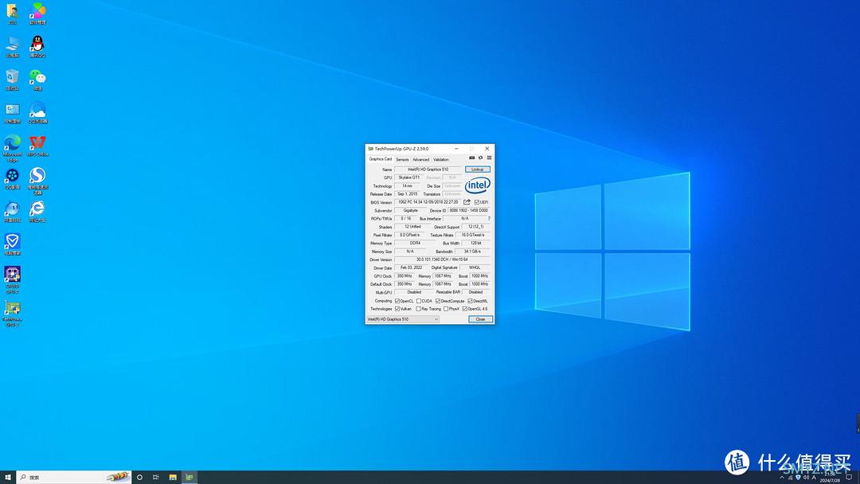Toggle the Ray Tracing checkbox
The image size is (860, 484).
pyautogui.click(x=419, y=309)
